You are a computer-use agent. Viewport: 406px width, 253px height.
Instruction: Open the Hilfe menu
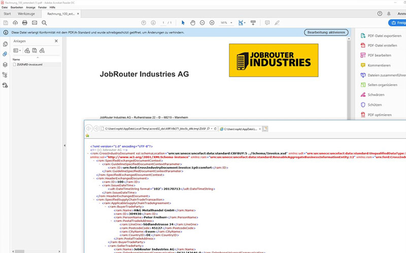pyautogui.click(x=53, y=8)
